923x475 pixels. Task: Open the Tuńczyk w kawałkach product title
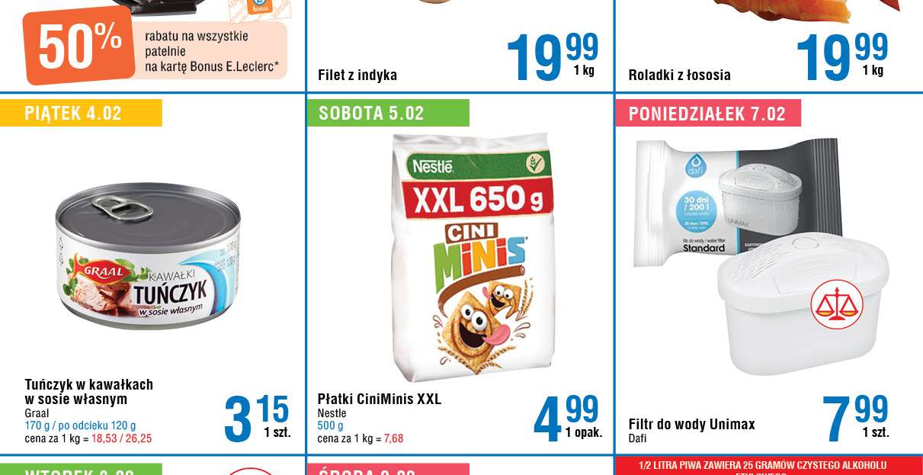(89, 392)
